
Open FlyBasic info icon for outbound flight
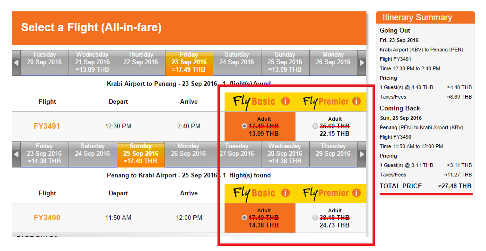coord(285,101)
